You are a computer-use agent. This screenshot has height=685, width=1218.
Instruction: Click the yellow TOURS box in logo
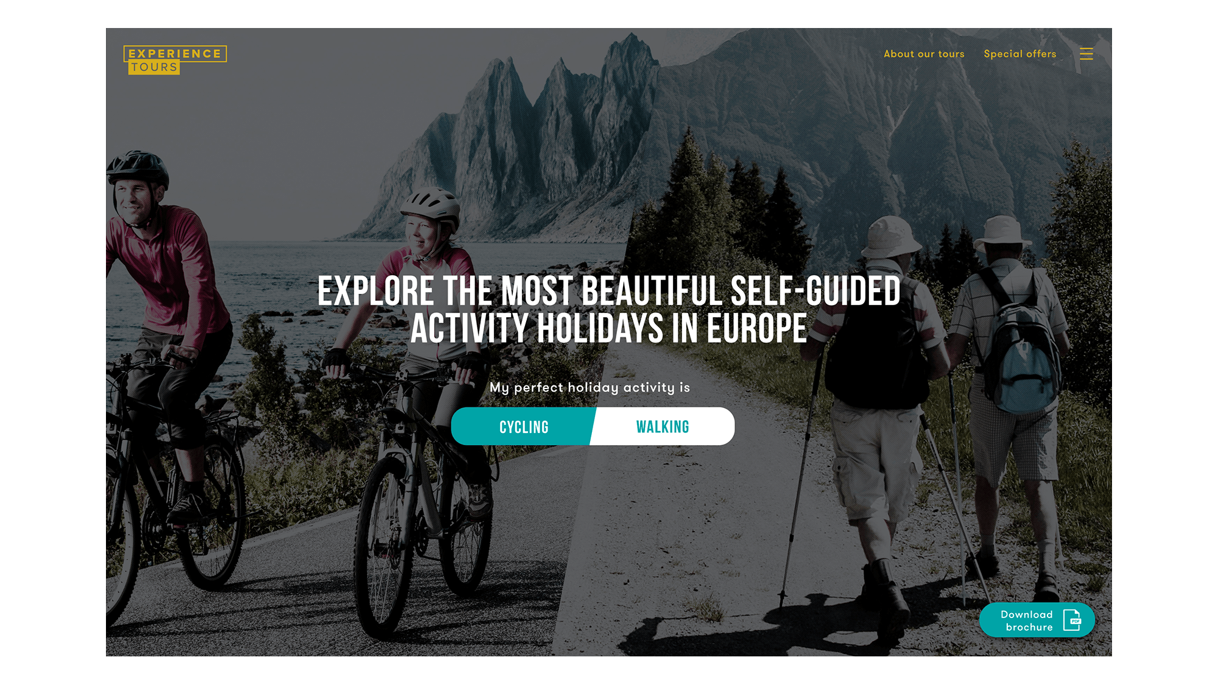[x=154, y=68]
